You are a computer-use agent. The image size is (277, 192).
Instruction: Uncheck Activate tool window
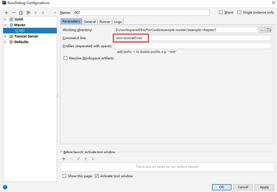click(97, 176)
